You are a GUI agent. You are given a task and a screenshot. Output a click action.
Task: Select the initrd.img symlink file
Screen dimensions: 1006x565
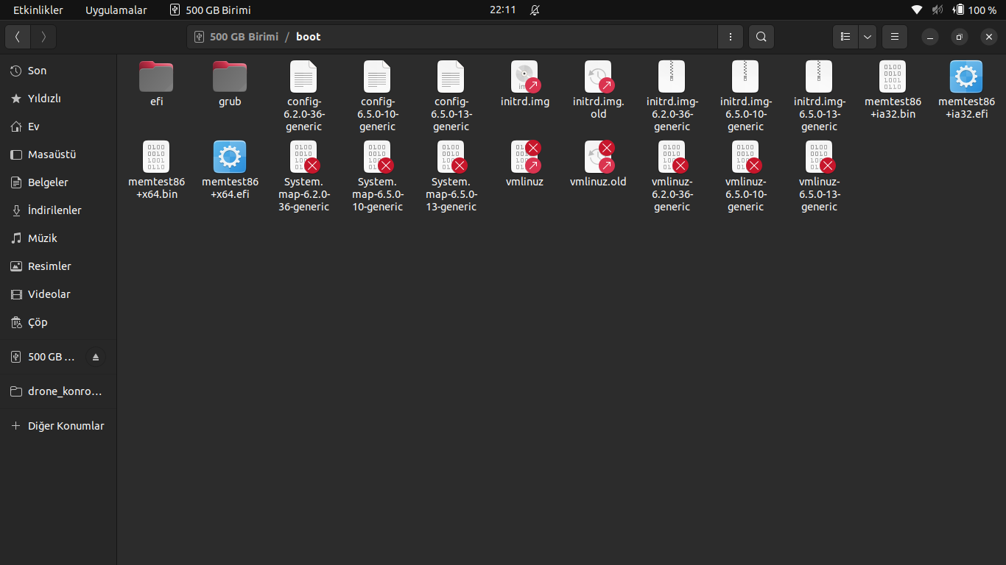point(524,77)
